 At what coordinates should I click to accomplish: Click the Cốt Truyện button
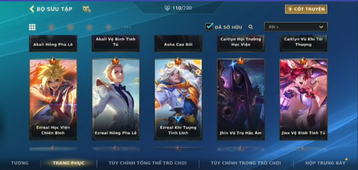click(306, 9)
